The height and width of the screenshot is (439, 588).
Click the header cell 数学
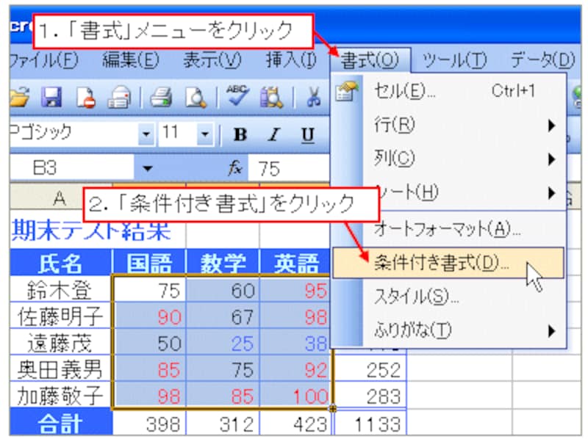point(223,263)
